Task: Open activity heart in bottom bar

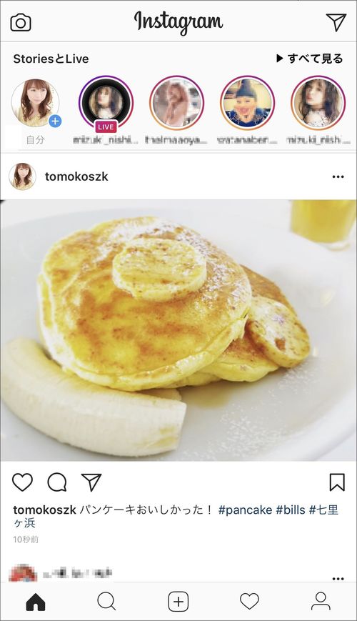Action: (250, 602)
